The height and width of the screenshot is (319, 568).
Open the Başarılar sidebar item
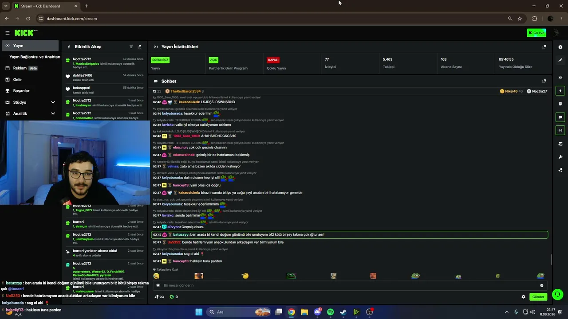pos(31,91)
